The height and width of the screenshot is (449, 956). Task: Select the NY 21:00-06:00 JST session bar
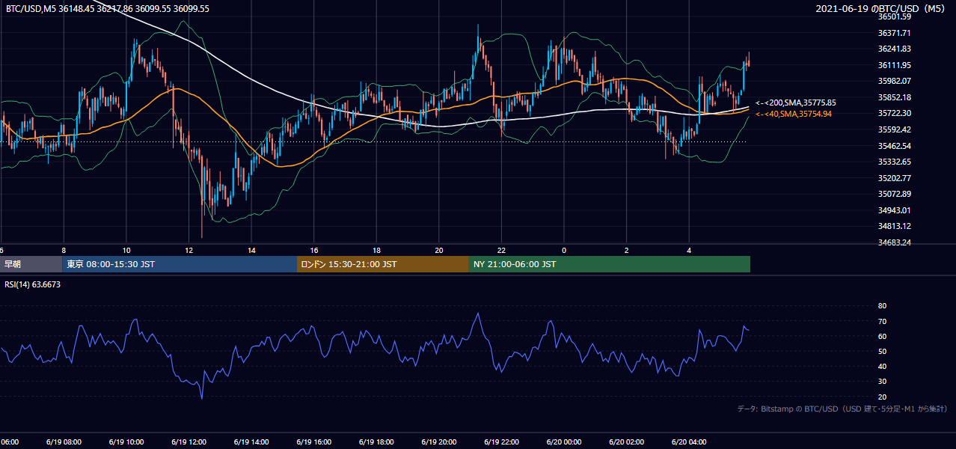[x=610, y=264]
